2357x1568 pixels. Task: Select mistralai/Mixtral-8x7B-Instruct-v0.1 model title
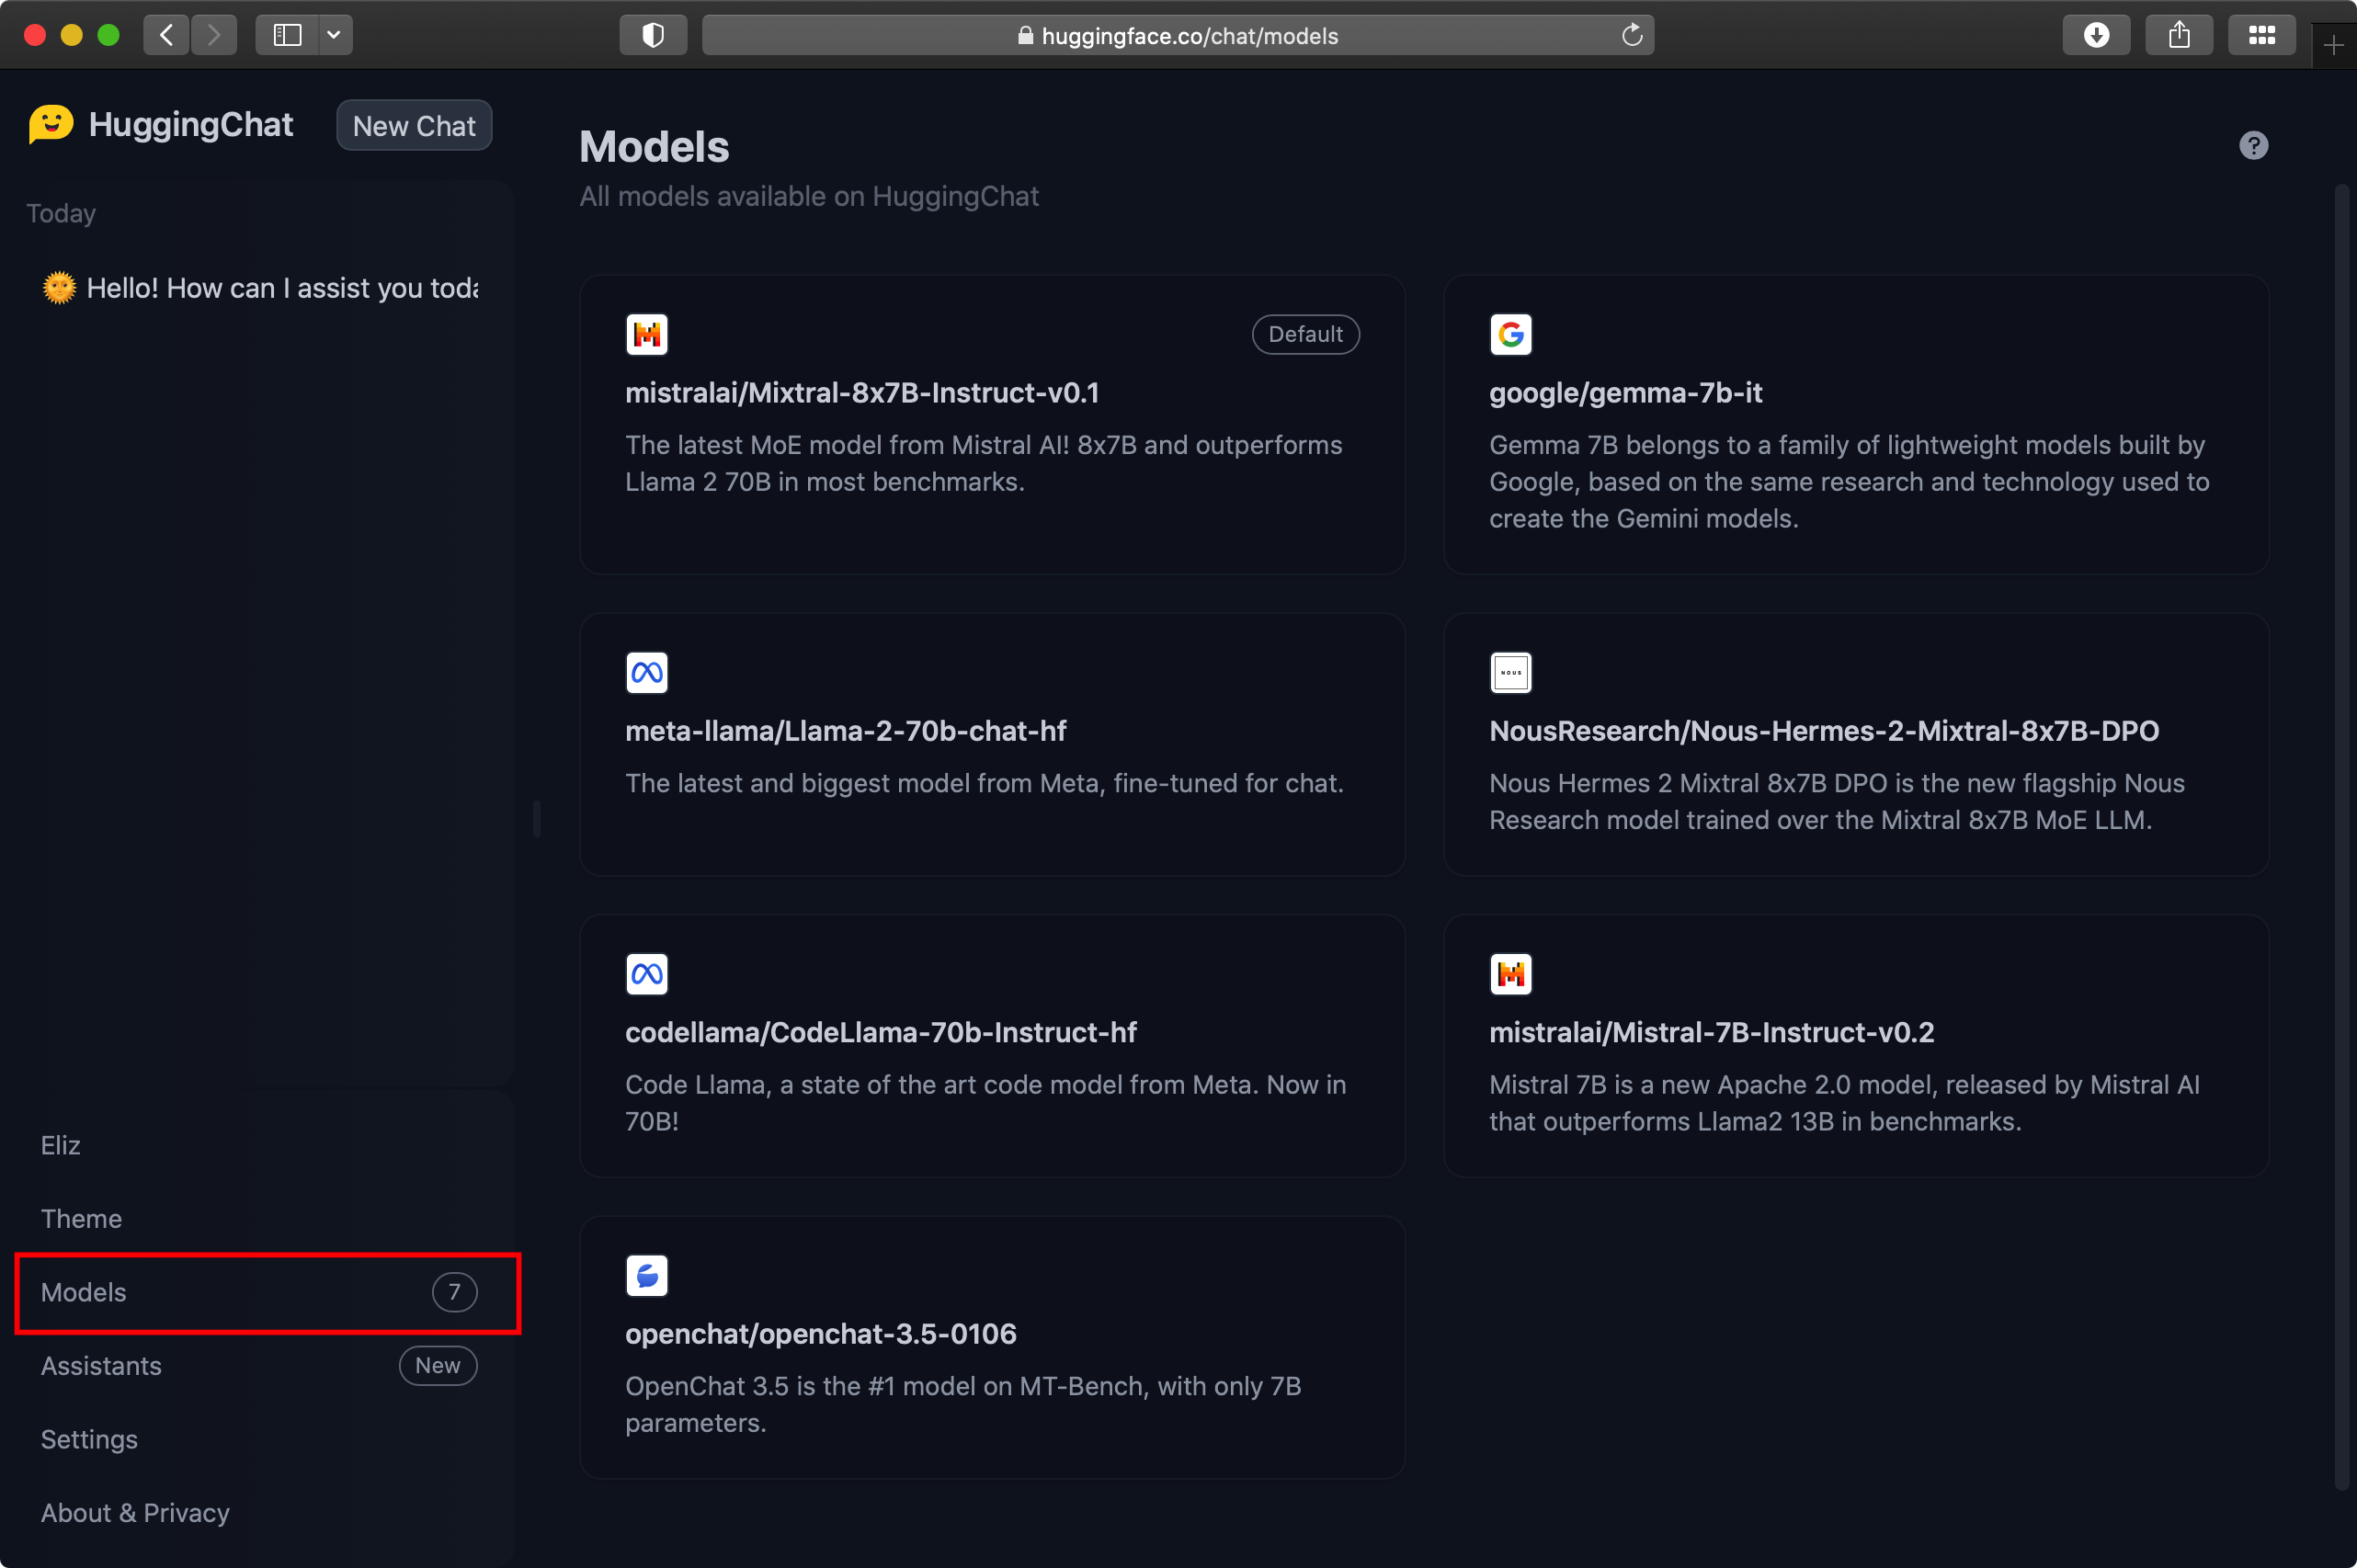coord(862,393)
